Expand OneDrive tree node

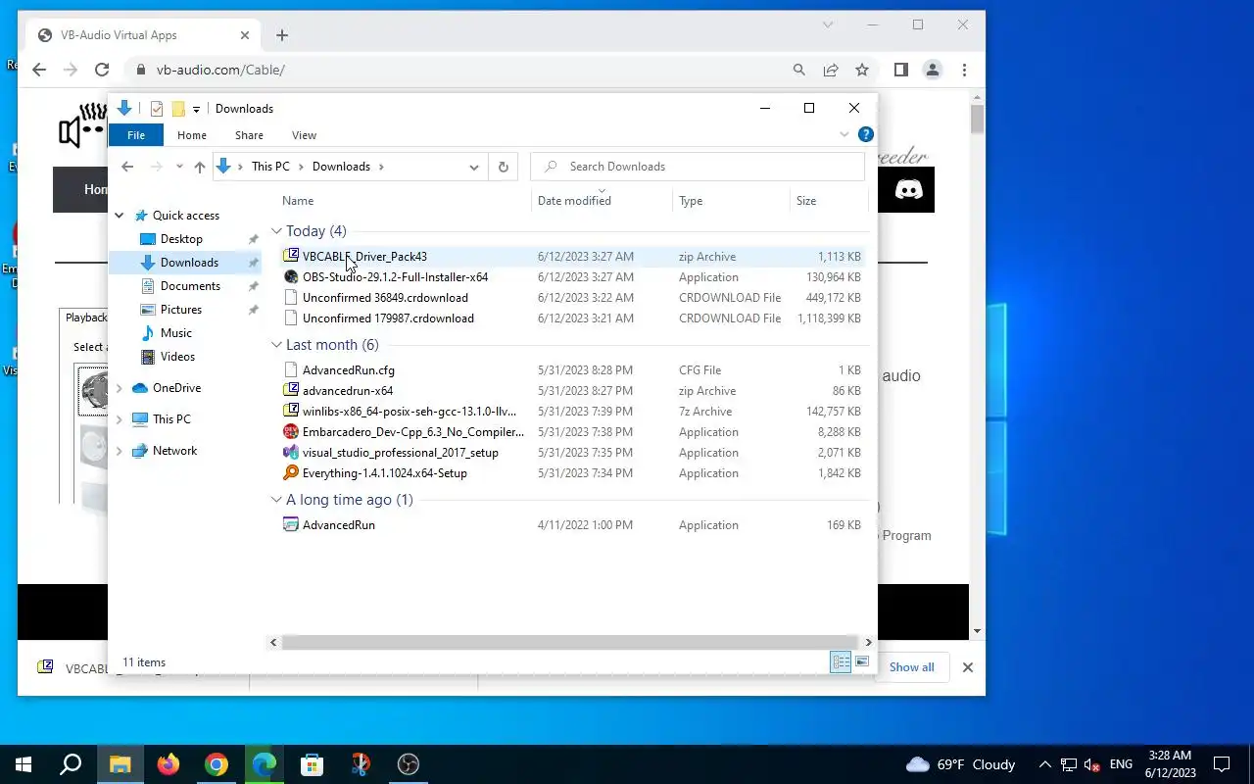120,388
